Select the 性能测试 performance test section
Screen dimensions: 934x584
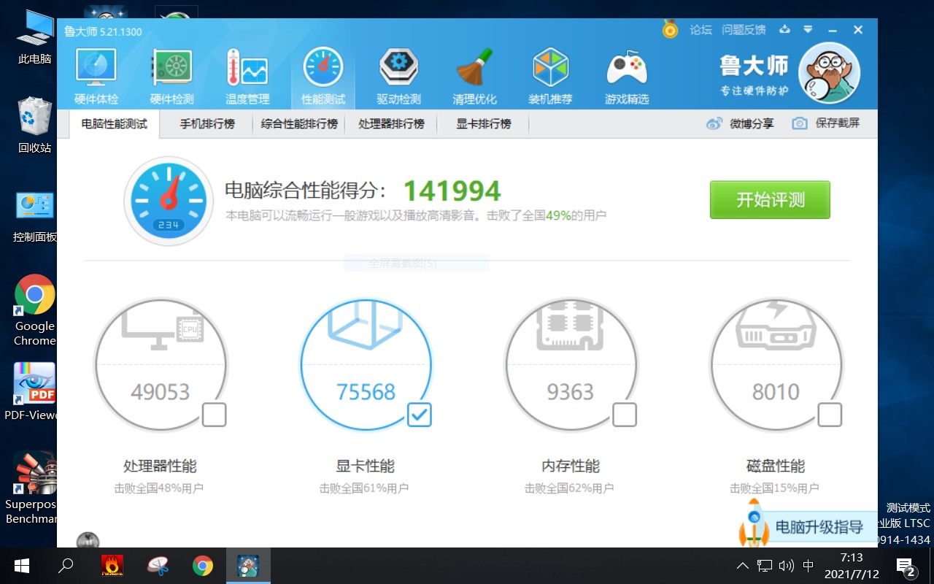coord(323,76)
